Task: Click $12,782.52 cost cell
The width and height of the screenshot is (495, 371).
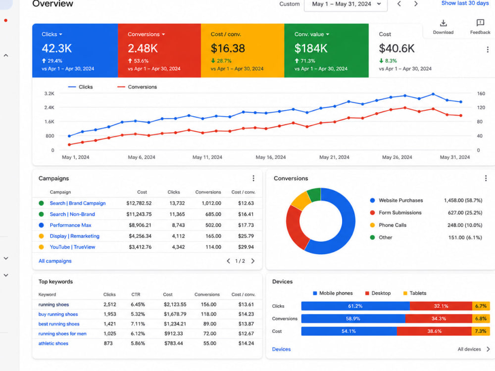Action: [x=139, y=203]
